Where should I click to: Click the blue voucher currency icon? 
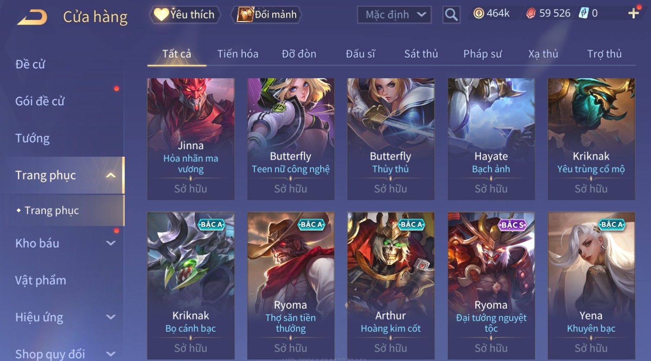[x=584, y=13]
